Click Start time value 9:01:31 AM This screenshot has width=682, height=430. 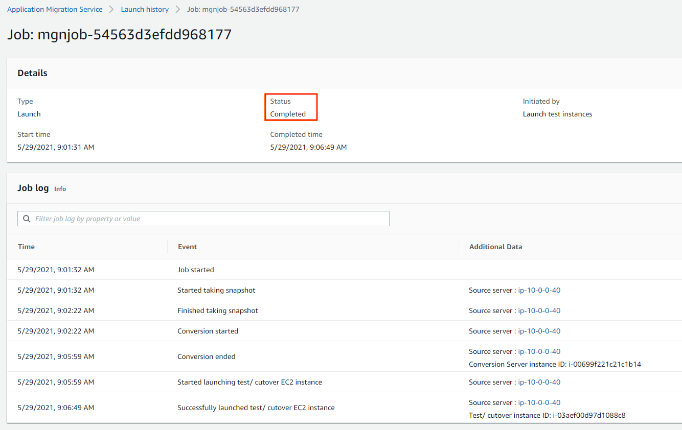pyautogui.click(x=56, y=147)
